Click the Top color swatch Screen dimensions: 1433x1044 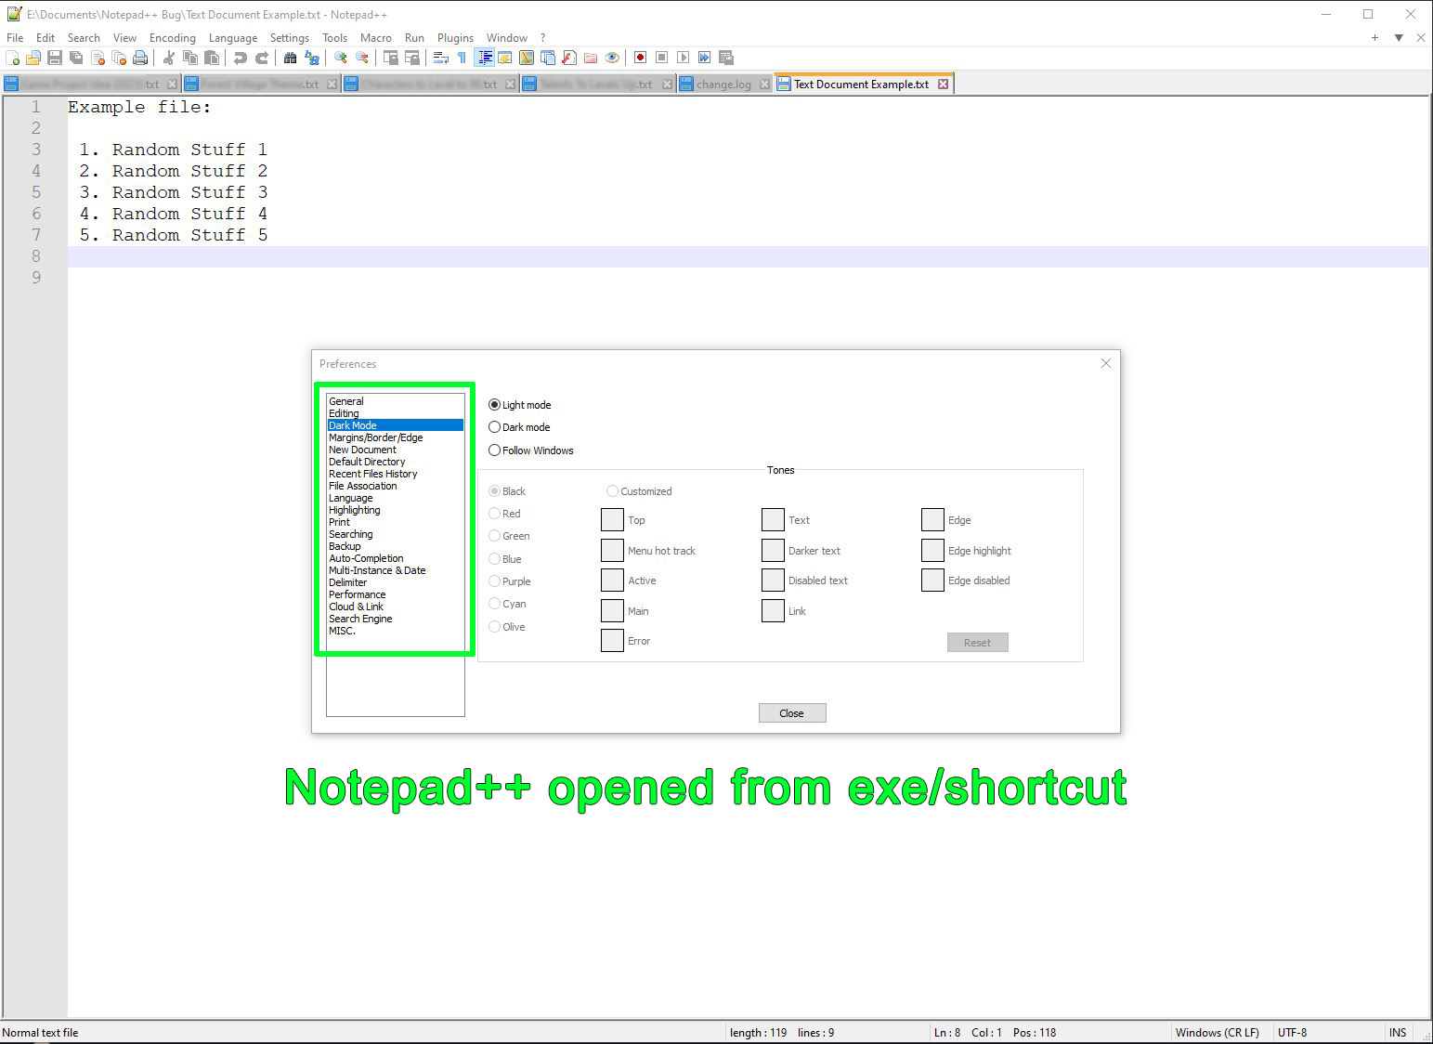(x=612, y=520)
